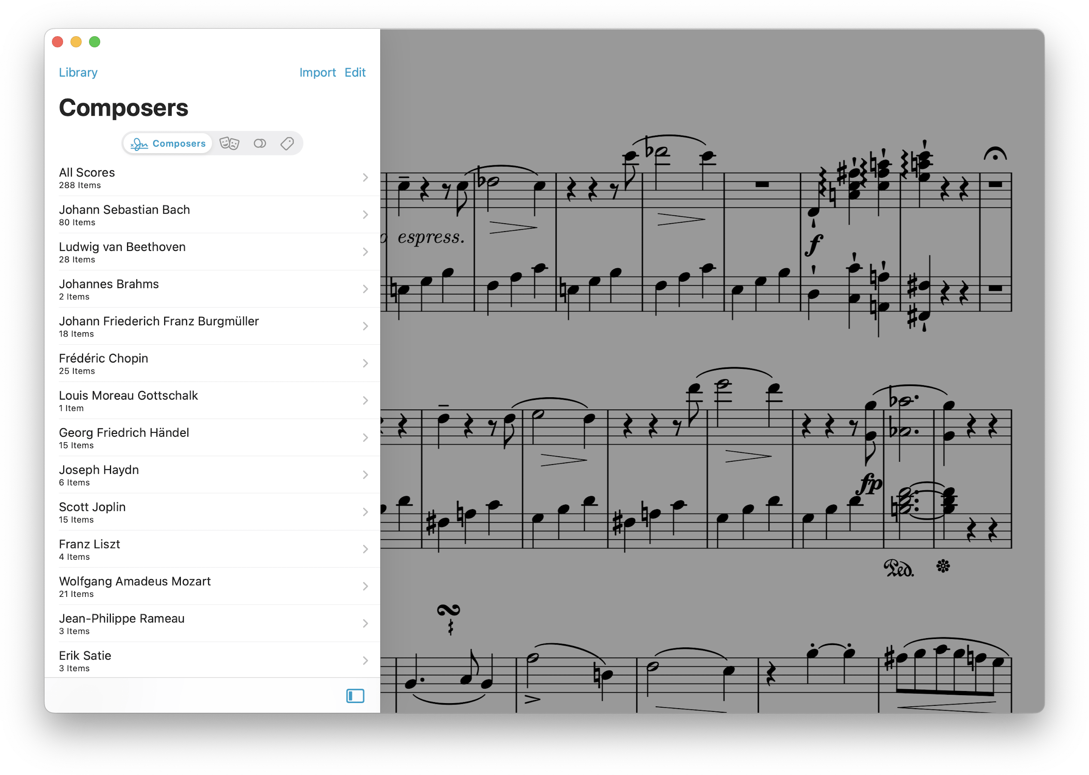Click the green fullscreen window button
This screenshot has width=1089, height=775.
click(x=95, y=42)
